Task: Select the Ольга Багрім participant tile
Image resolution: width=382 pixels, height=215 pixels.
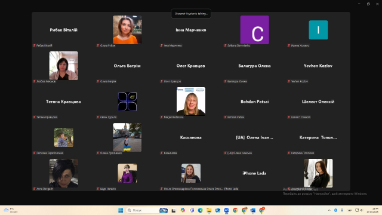Action: pos(127,66)
